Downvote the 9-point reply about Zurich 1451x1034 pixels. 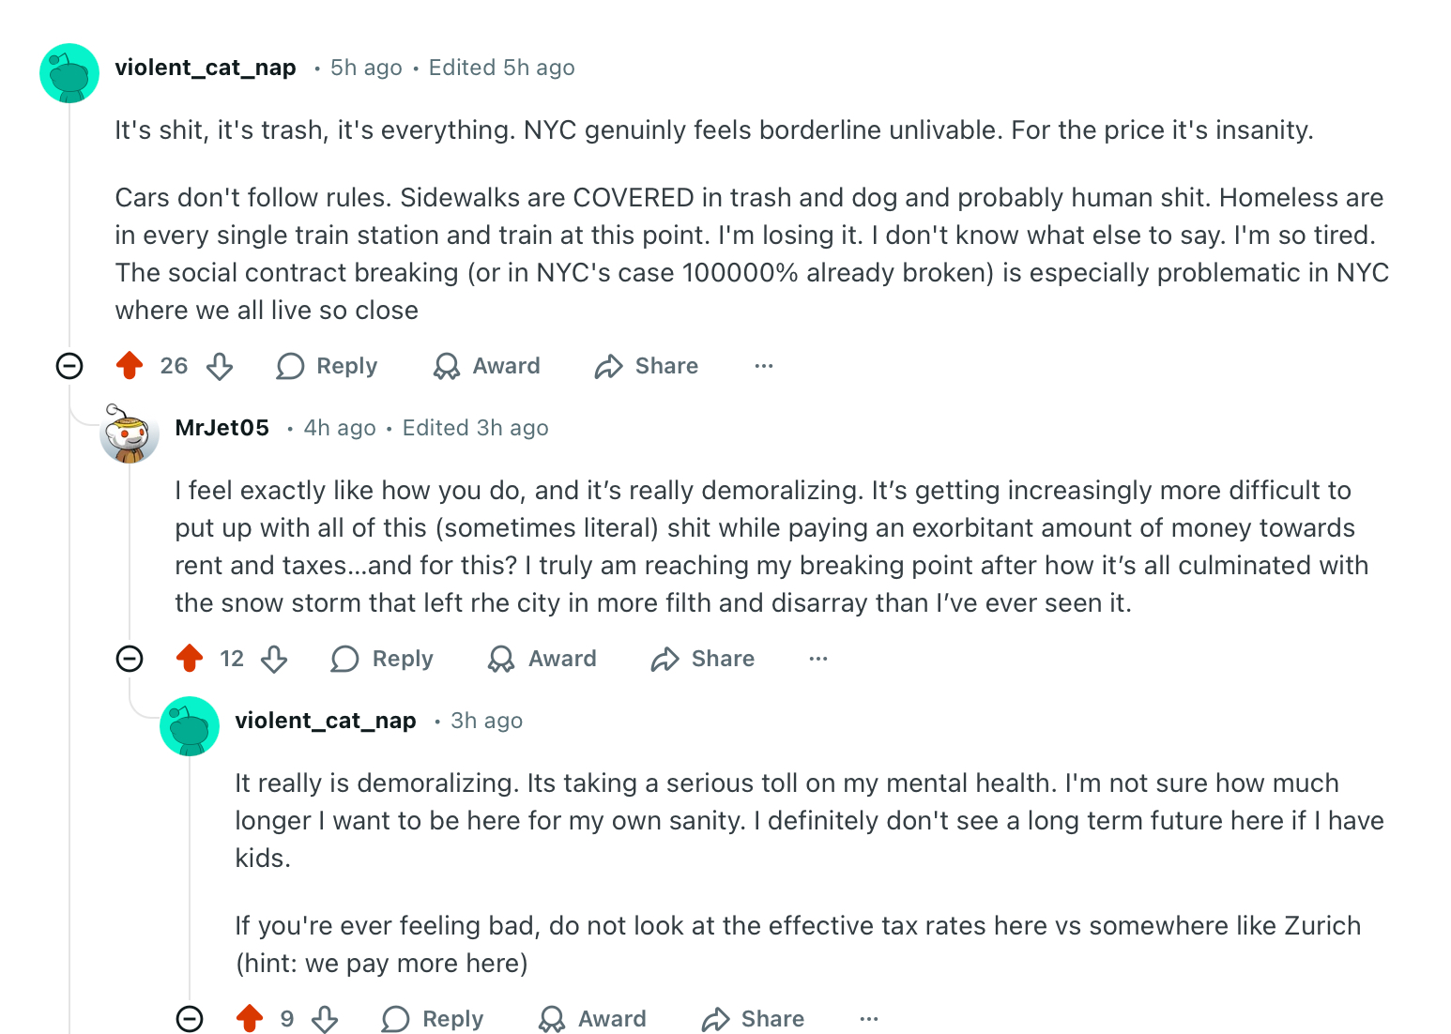pos(325,1018)
